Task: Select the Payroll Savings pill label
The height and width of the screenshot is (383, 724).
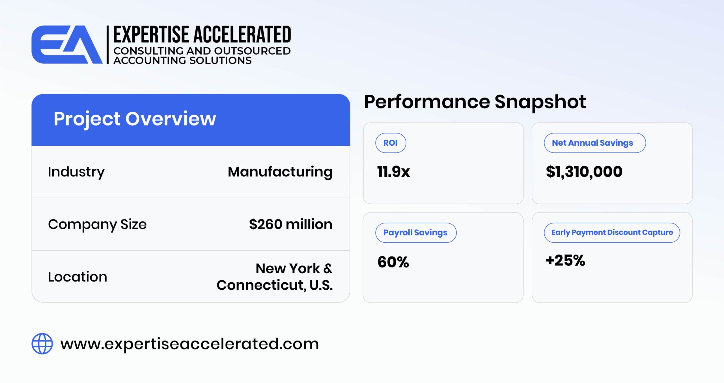Action: [416, 233]
